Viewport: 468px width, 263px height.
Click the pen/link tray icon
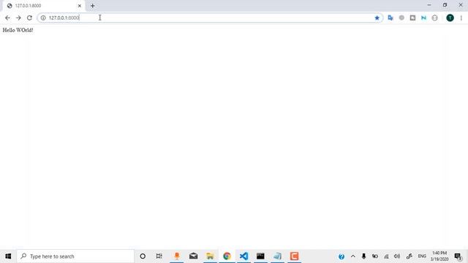click(409, 256)
